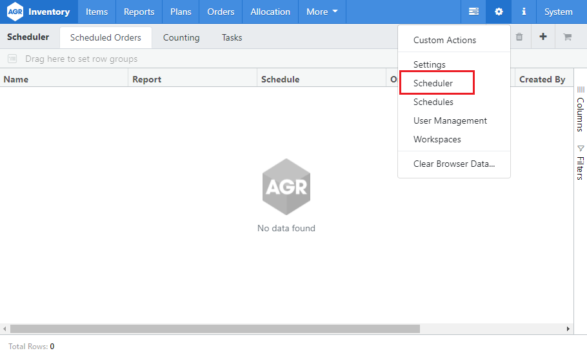Open the Columns side panel
Screen dimensions: 587x353
580,110
